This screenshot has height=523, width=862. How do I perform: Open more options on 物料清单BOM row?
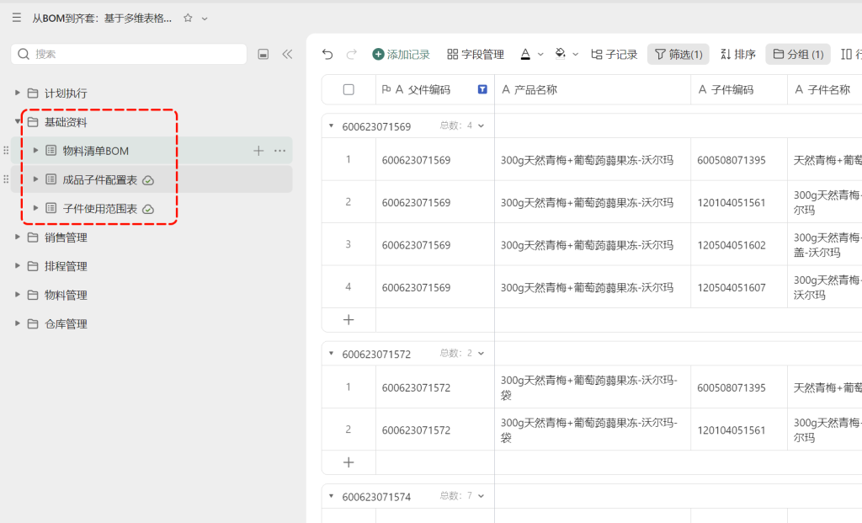click(x=279, y=151)
